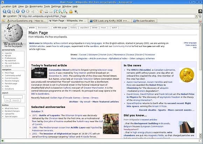This screenshot has height=144, width=203.
Task: Click the greyed-out Forward arrow icon
Action: pos(13,11)
